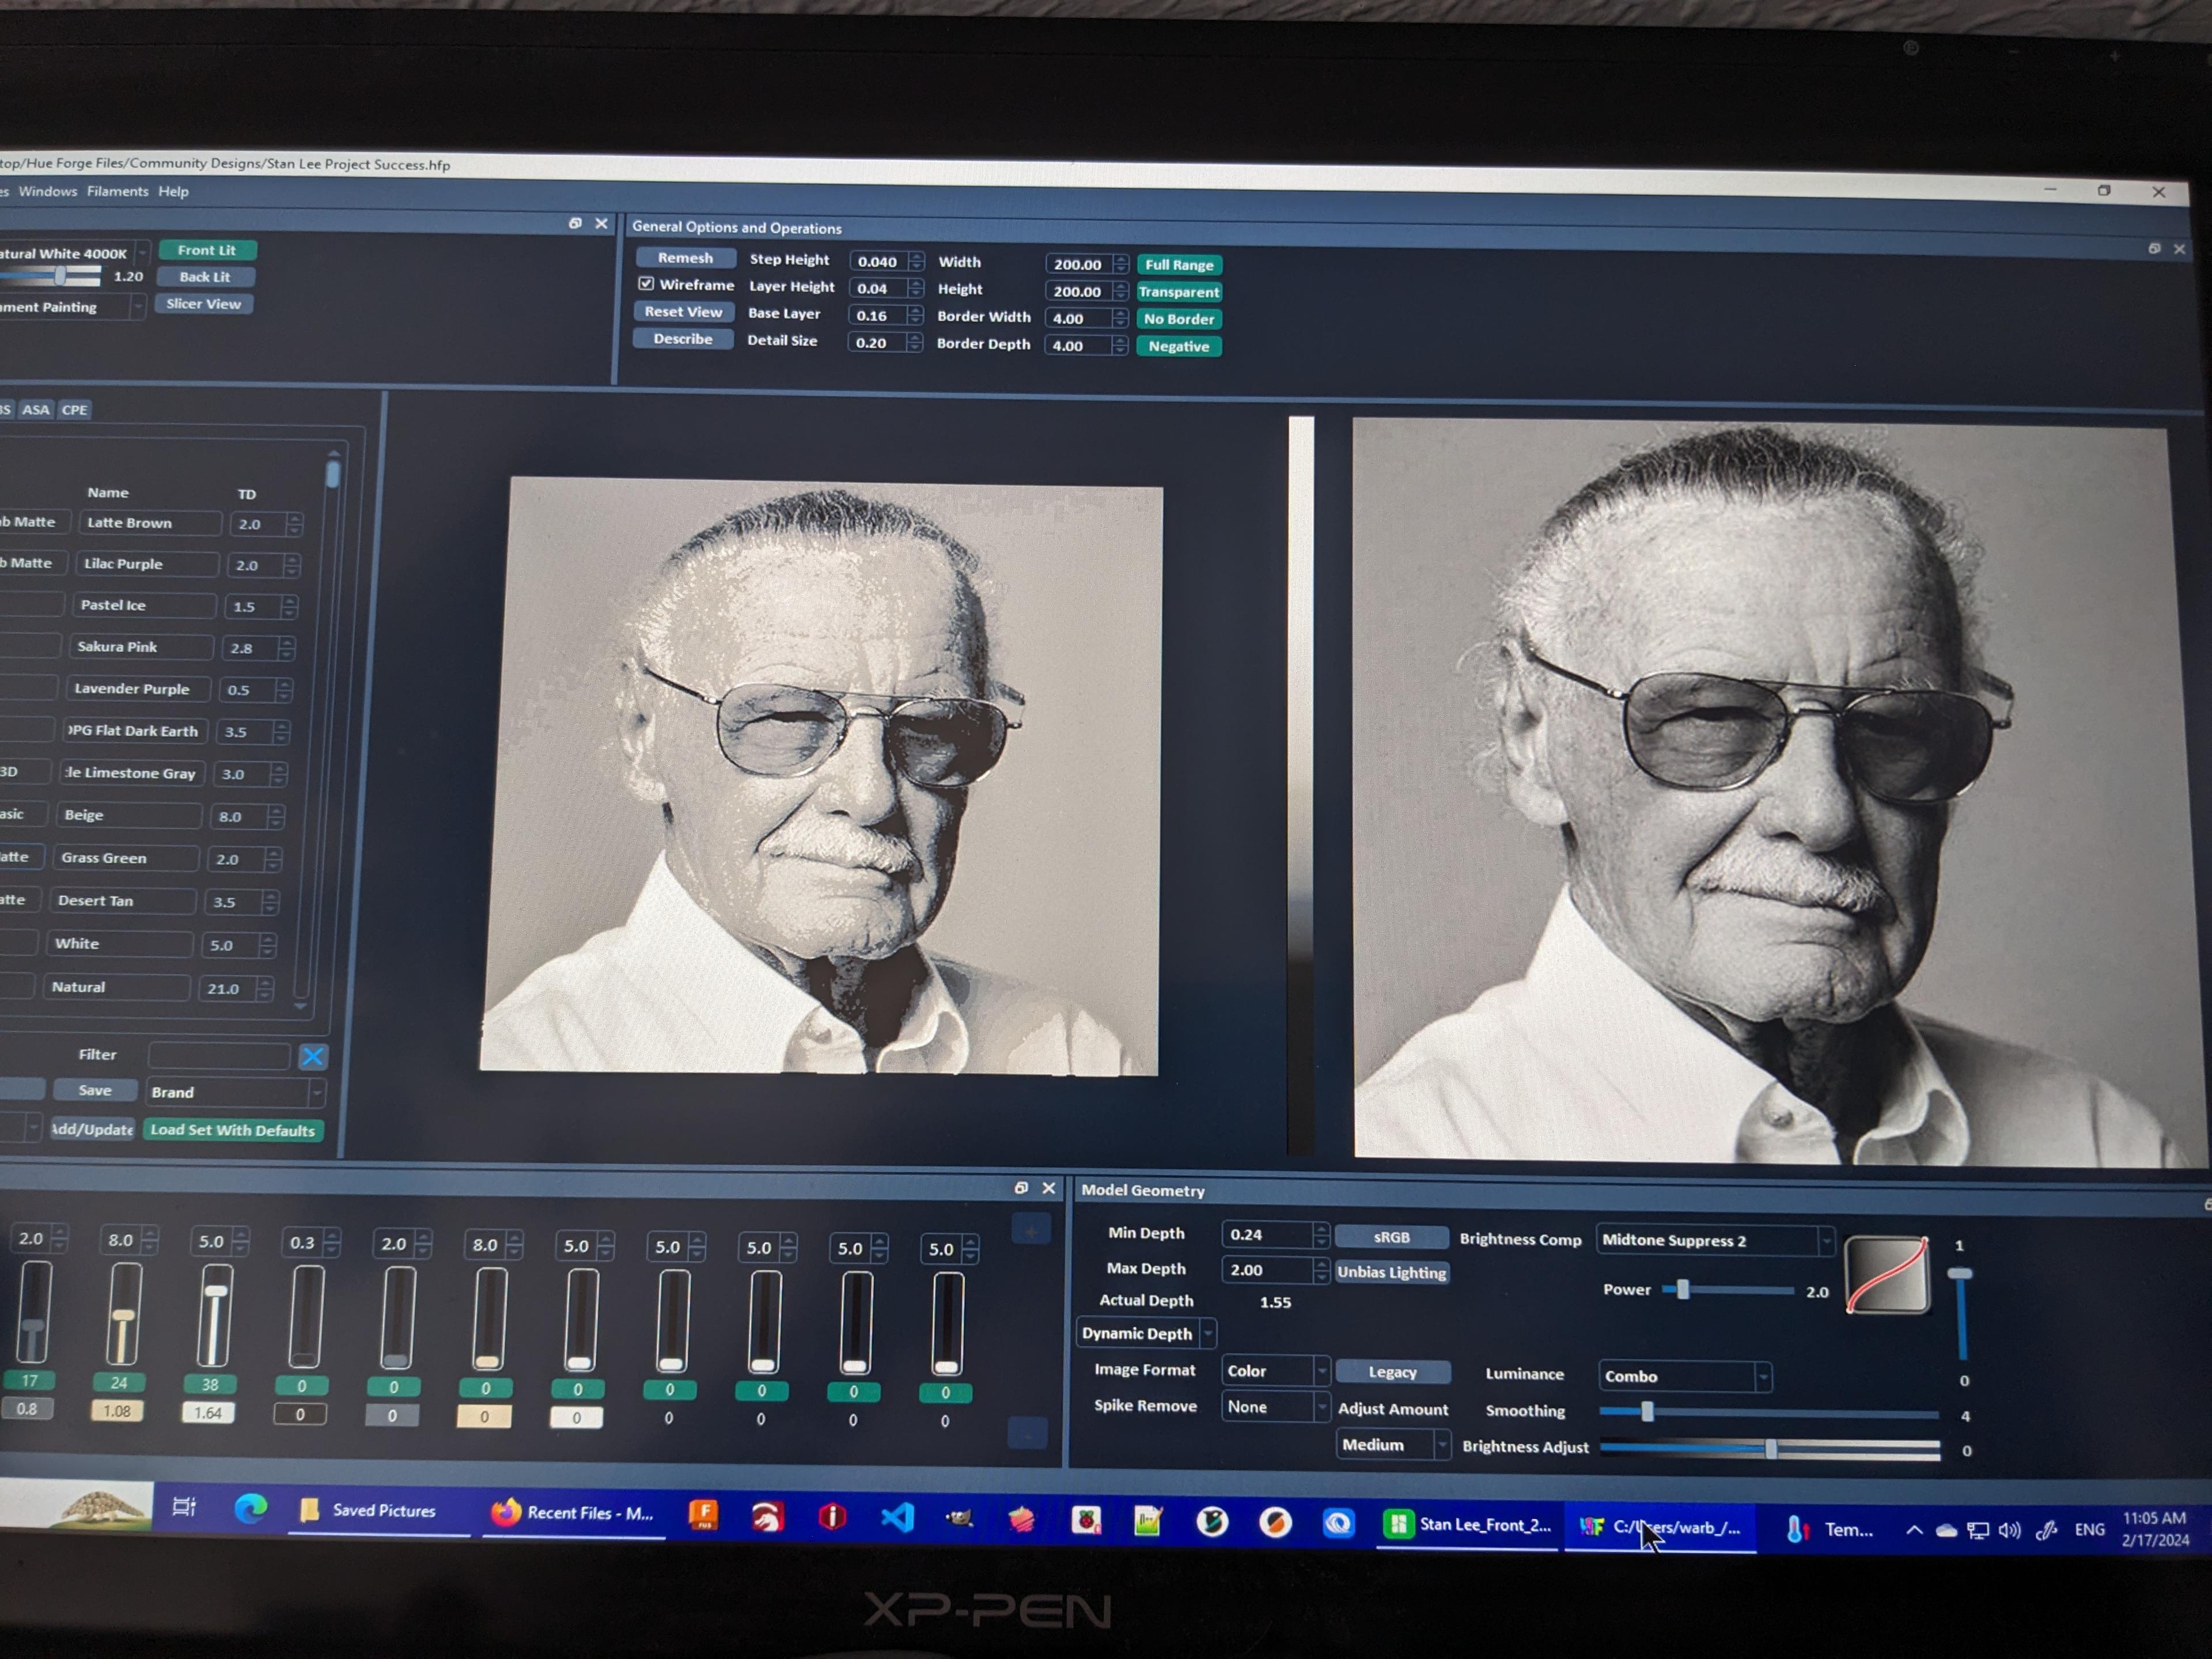Click the filament Filter text field
2212x1659 pixels.
click(219, 1055)
